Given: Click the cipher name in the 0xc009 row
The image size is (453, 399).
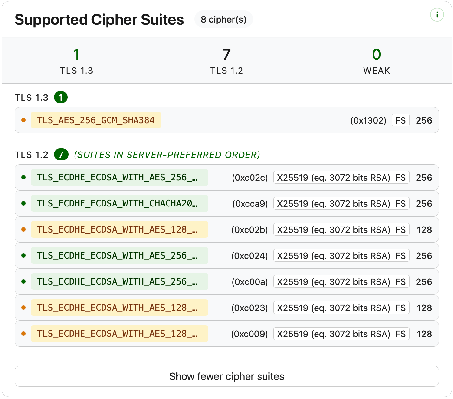Looking at the screenshot, I should [120, 334].
